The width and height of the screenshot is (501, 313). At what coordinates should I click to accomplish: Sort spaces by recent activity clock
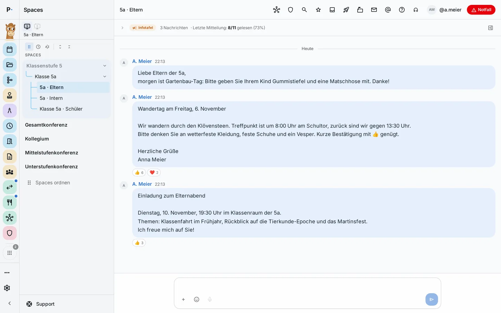(38, 47)
